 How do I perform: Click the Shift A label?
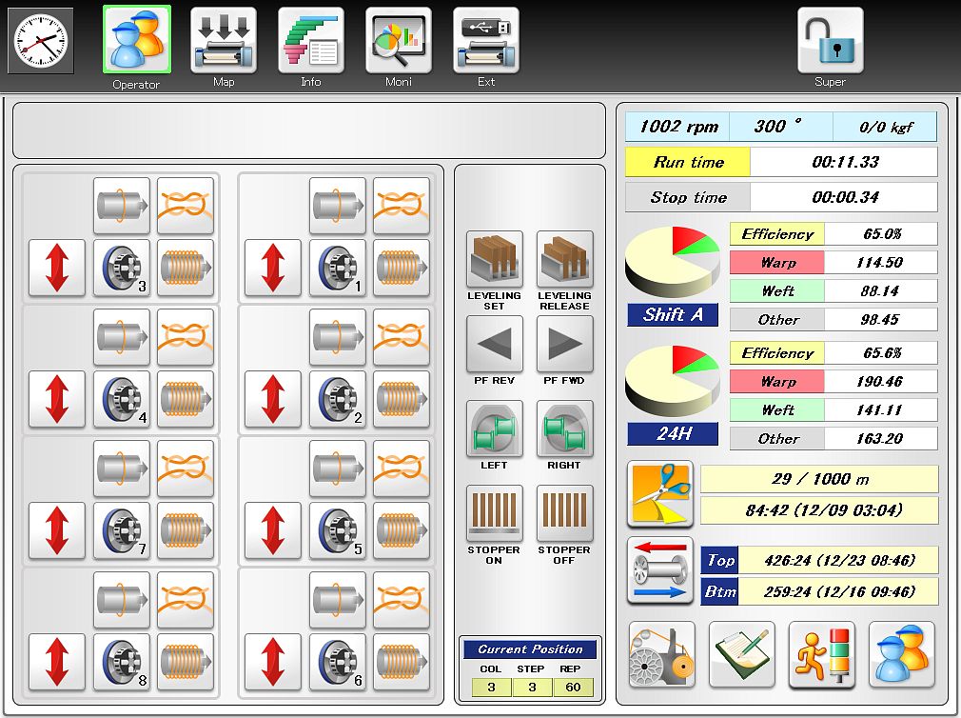673,314
